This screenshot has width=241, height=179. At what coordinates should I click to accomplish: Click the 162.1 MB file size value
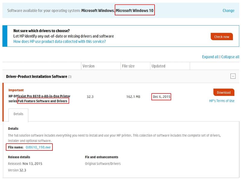click(x=133, y=97)
